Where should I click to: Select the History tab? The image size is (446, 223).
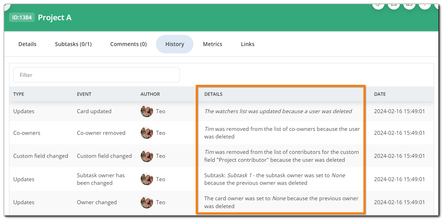pos(175,44)
